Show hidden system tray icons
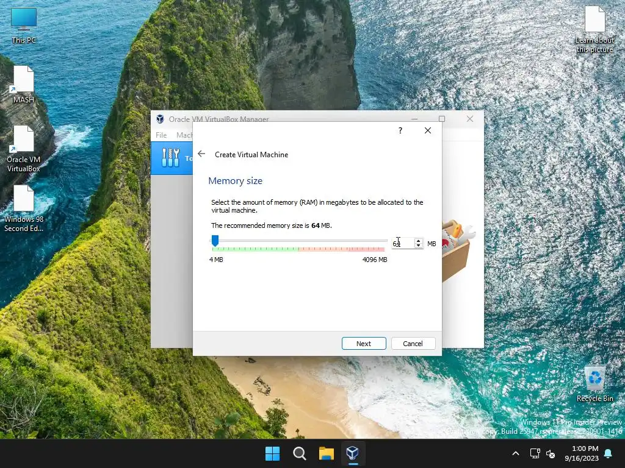 (x=515, y=453)
